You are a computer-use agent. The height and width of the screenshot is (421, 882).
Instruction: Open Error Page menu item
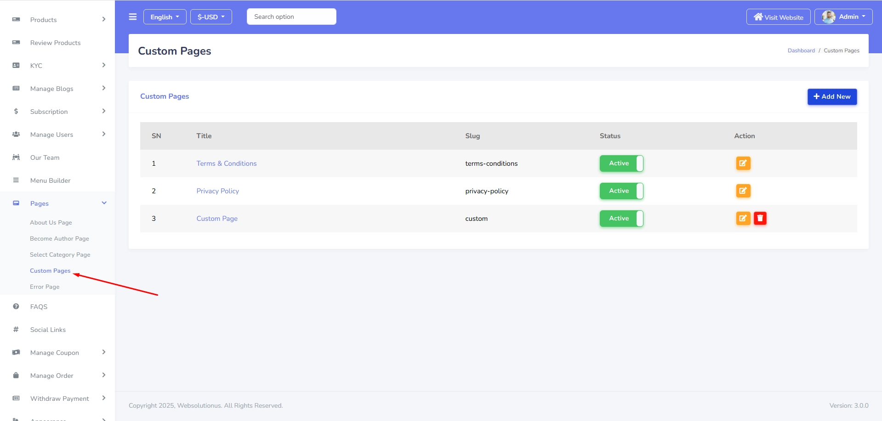[x=45, y=287]
